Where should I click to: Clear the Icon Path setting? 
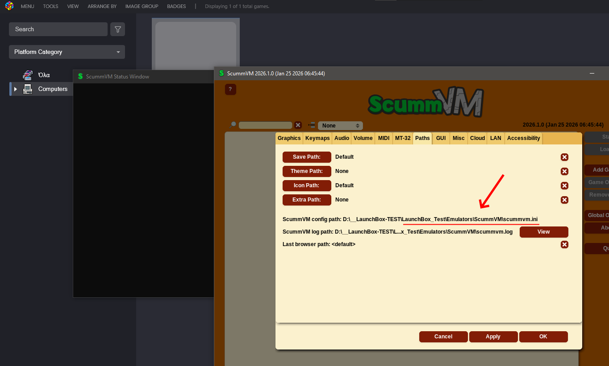pyautogui.click(x=564, y=185)
